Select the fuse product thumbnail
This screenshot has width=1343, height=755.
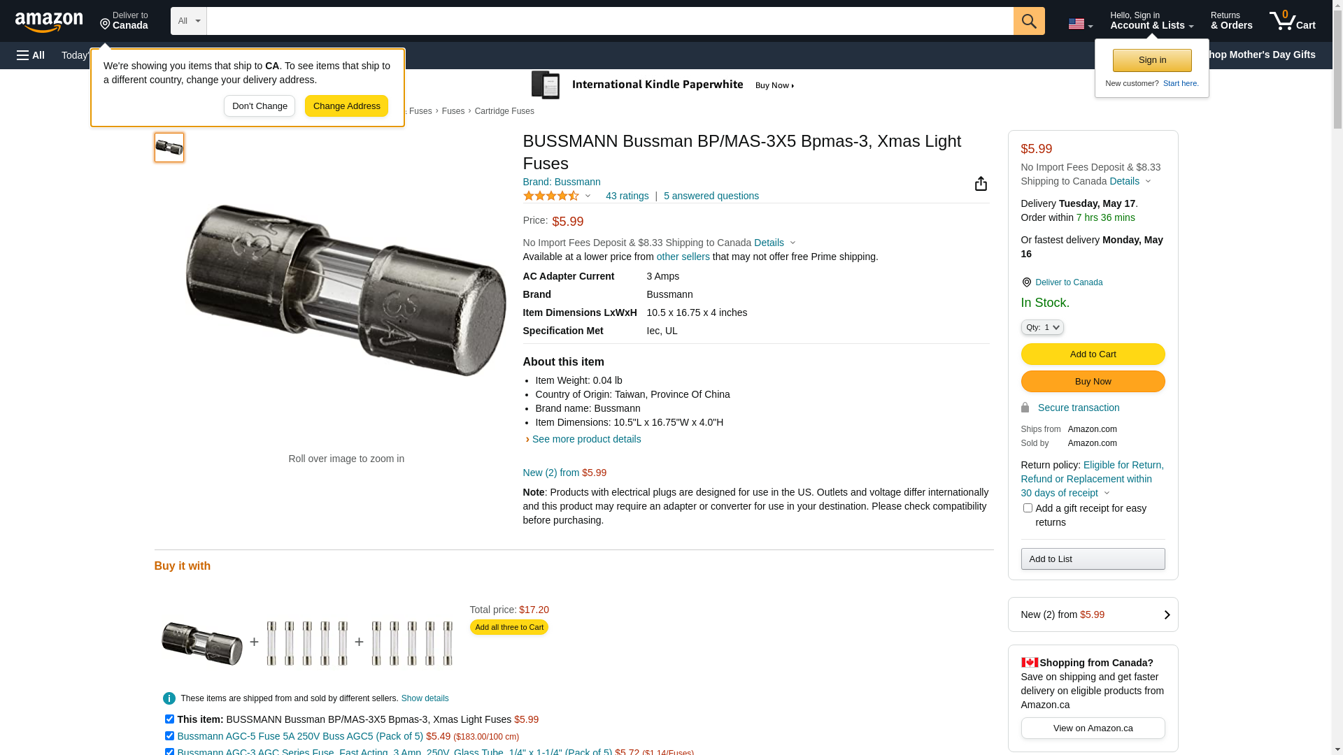(169, 148)
